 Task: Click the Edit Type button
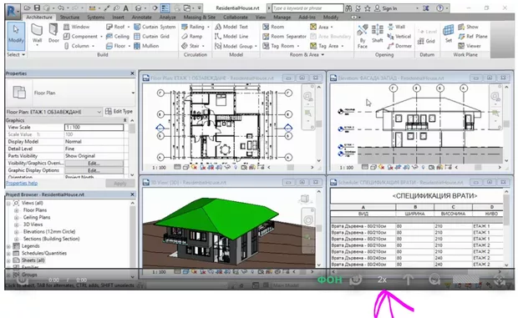tap(119, 112)
